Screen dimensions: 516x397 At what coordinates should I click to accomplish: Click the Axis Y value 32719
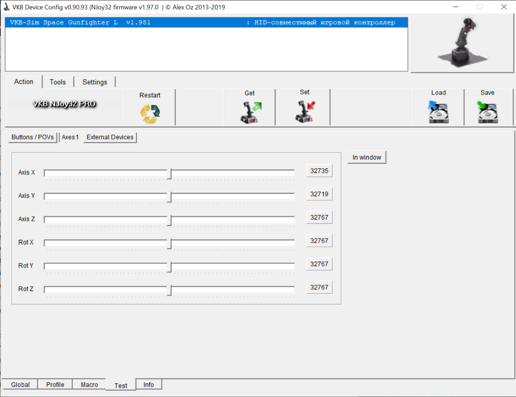(x=319, y=194)
